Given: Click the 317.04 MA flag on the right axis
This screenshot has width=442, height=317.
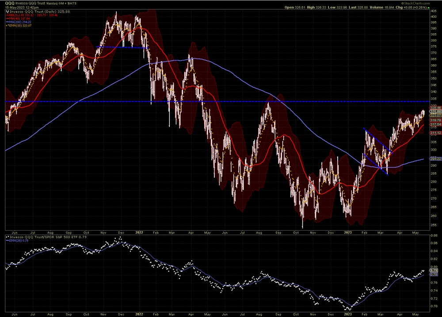Looking at the screenshot, I should (435, 124).
